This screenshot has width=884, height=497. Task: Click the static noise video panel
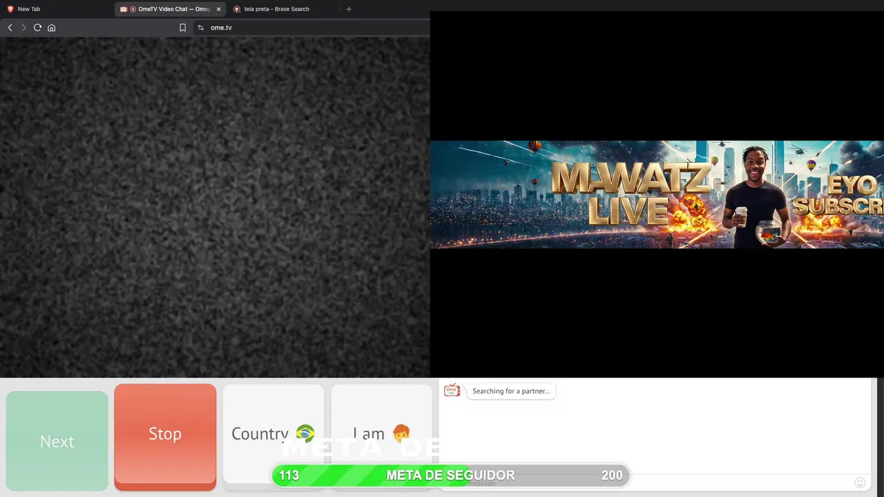pos(215,207)
